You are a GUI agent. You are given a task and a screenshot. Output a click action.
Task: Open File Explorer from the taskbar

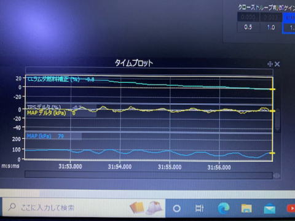click(246, 209)
